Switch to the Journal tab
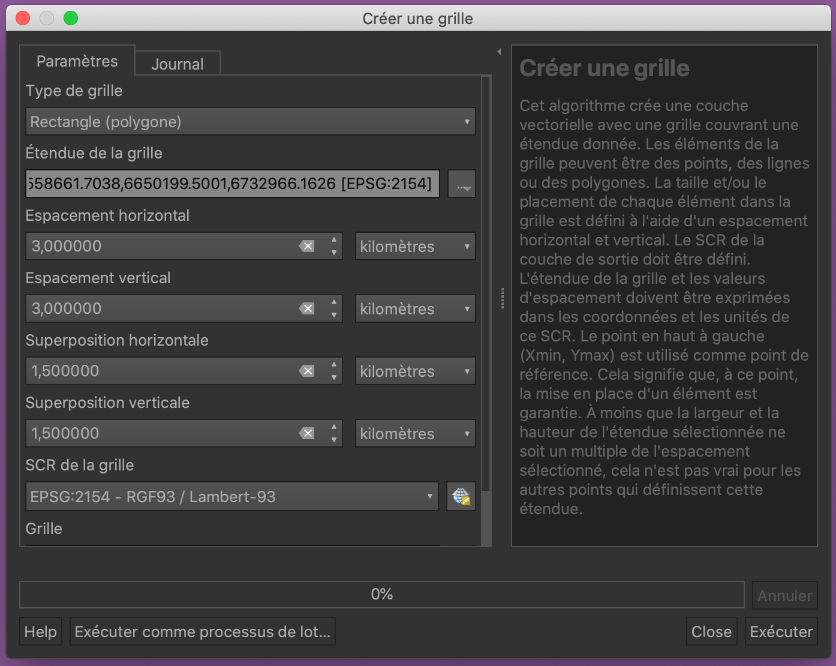This screenshot has width=836, height=666. coord(178,64)
